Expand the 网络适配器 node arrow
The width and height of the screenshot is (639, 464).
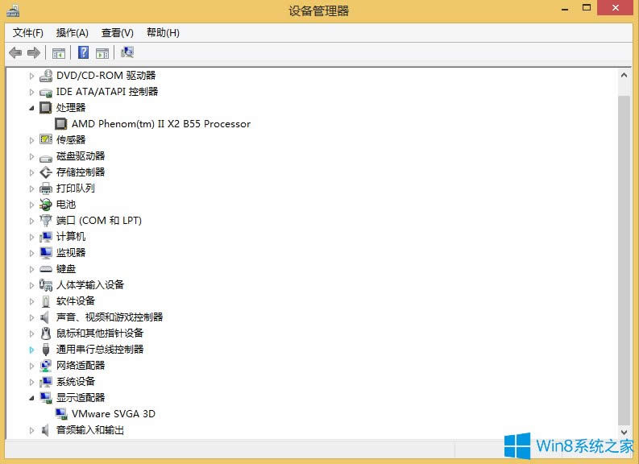coord(31,366)
